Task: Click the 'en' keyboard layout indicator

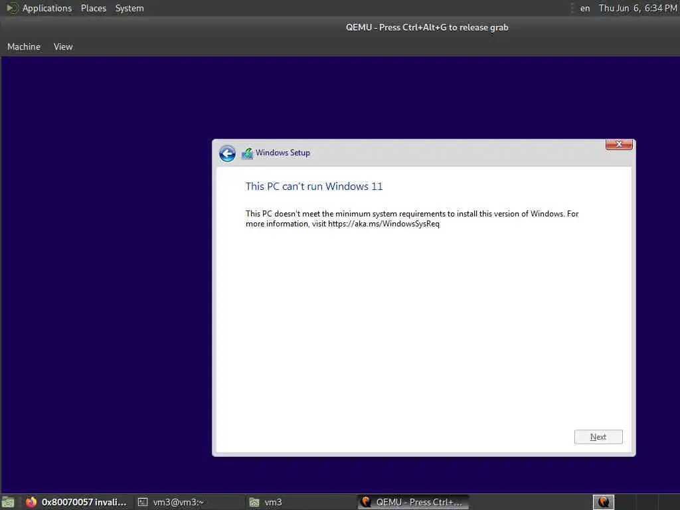Action: click(585, 8)
